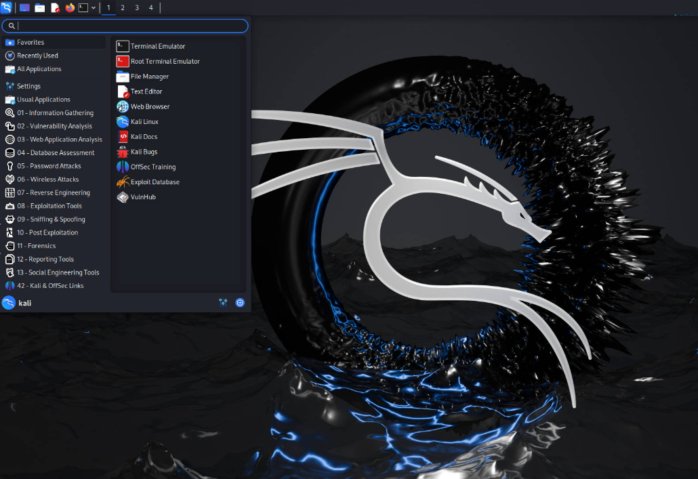Click the application search field
This screenshot has width=698, height=479.
pyautogui.click(x=129, y=26)
